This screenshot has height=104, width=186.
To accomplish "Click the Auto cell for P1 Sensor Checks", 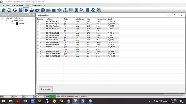I will coord(77,22).
